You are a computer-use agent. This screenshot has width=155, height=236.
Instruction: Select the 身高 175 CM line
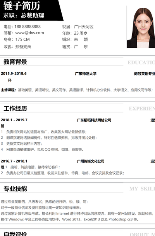tap(17, 39)
